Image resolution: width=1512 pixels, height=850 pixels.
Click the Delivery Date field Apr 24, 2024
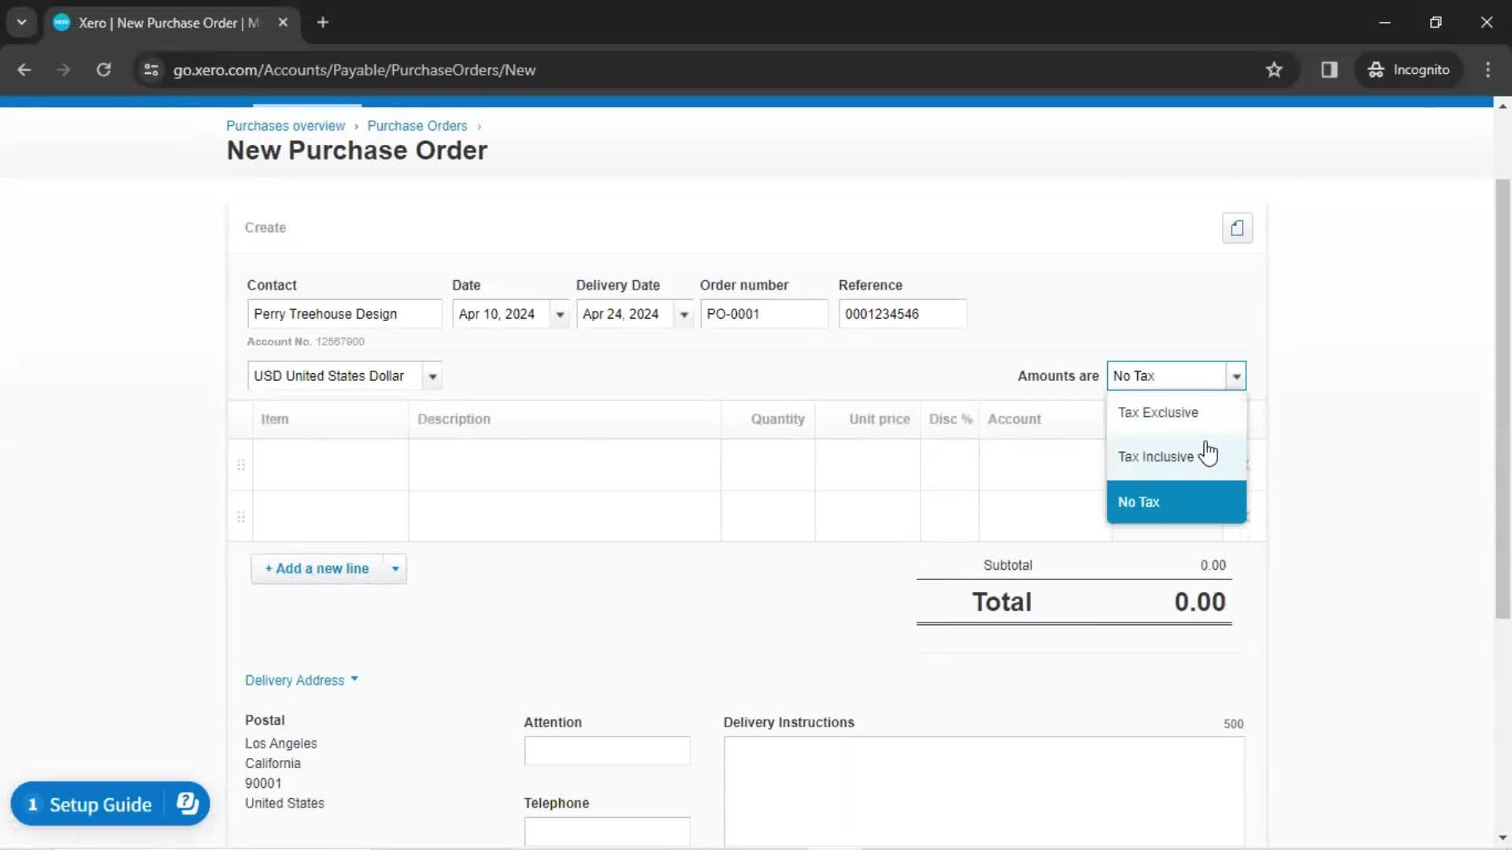pyautogui.click(x=626, y=314)
